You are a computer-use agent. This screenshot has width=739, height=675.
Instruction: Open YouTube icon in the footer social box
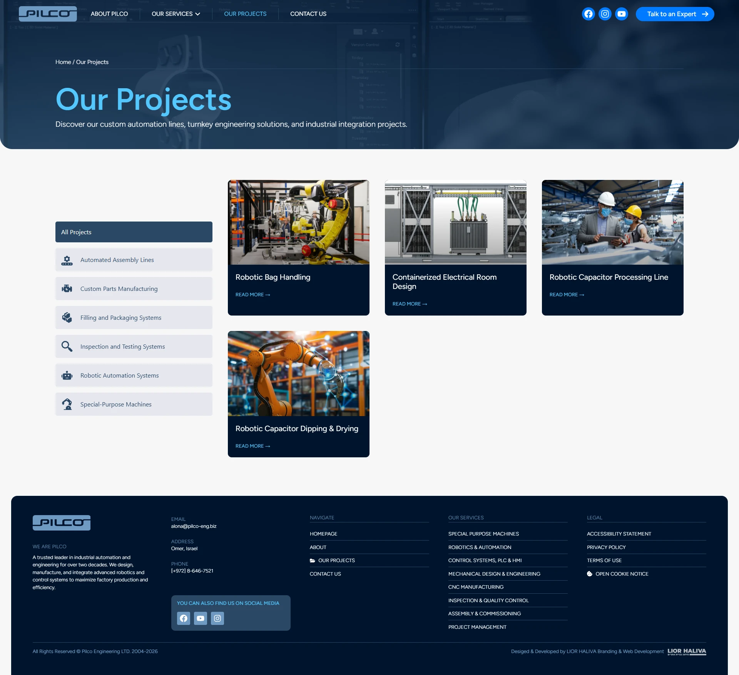point(201,618)
